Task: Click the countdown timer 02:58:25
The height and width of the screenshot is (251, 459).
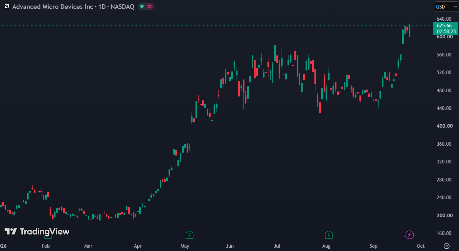Action: 446,31
